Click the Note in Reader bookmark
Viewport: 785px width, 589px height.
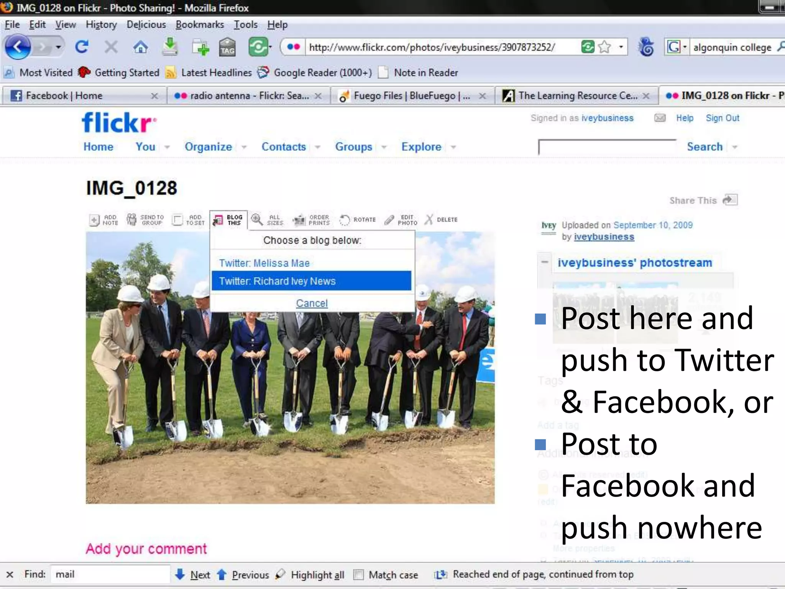[418, 72]
